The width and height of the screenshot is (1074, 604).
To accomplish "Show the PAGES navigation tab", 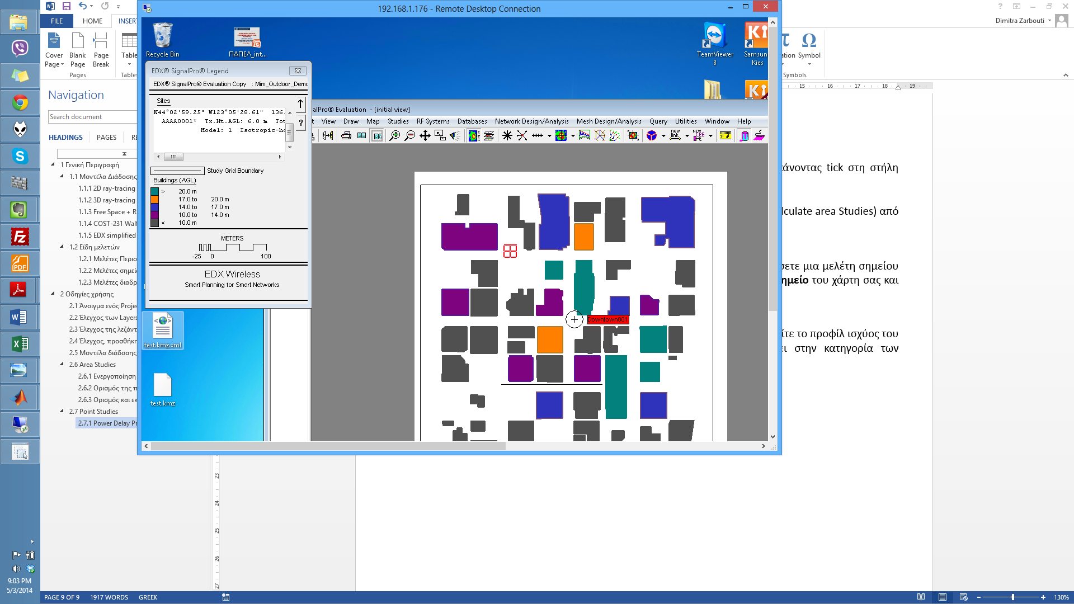I will [x=106, y=138].
